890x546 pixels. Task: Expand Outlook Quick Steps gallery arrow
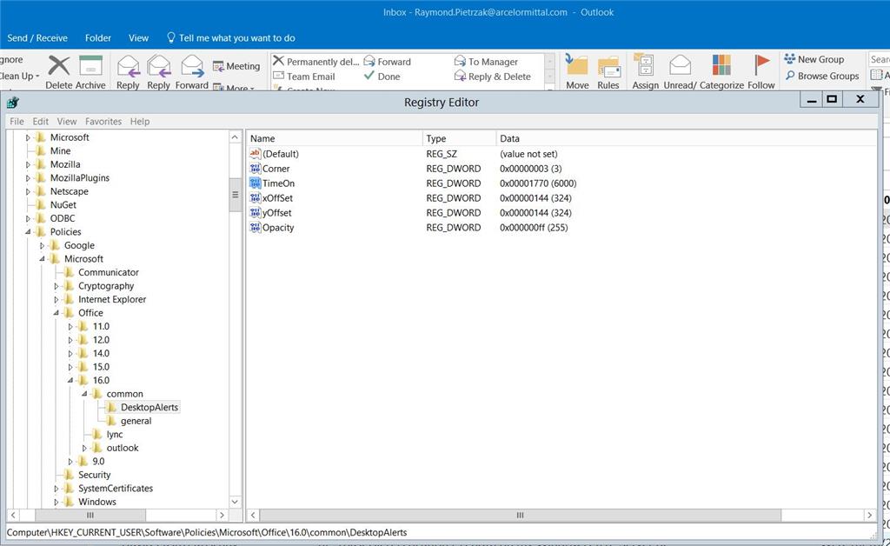pos(549,89)
